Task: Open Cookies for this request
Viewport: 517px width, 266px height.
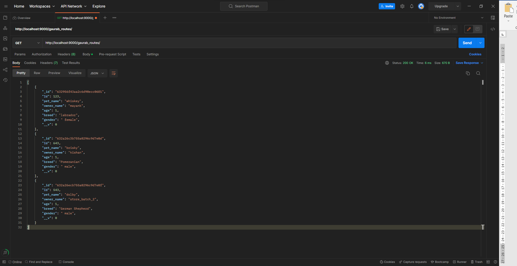Action: 475,54
